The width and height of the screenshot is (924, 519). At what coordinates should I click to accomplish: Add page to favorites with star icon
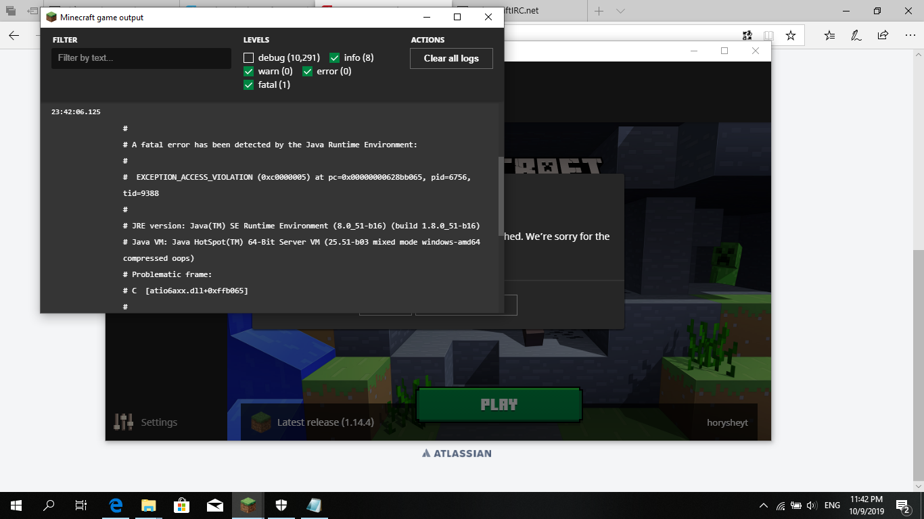pyautogui.click(x=790, y=35)
